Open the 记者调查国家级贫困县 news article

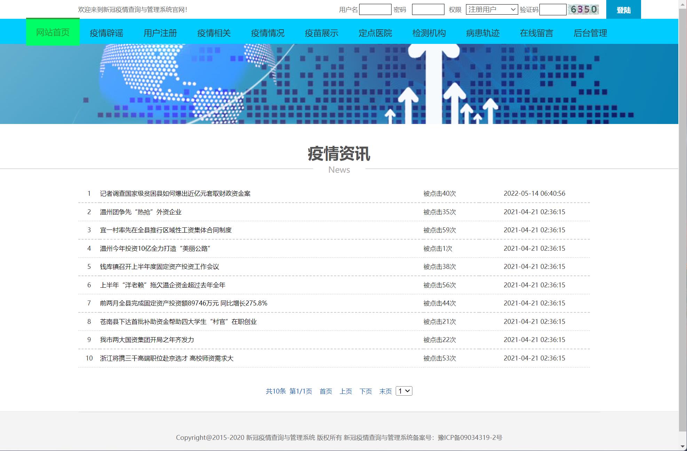176,193
